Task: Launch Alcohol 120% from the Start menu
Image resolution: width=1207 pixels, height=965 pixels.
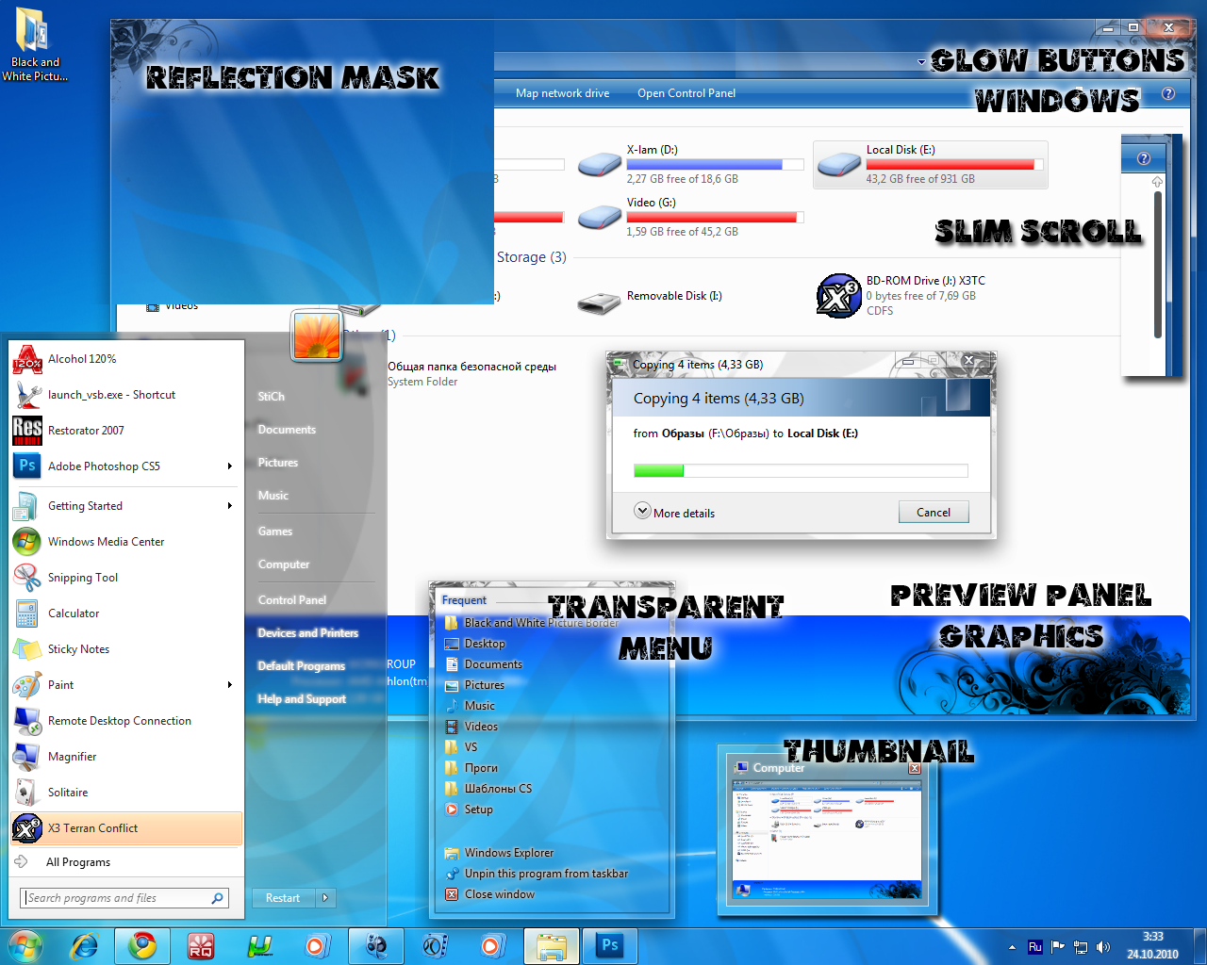Action: pos(126,359)
